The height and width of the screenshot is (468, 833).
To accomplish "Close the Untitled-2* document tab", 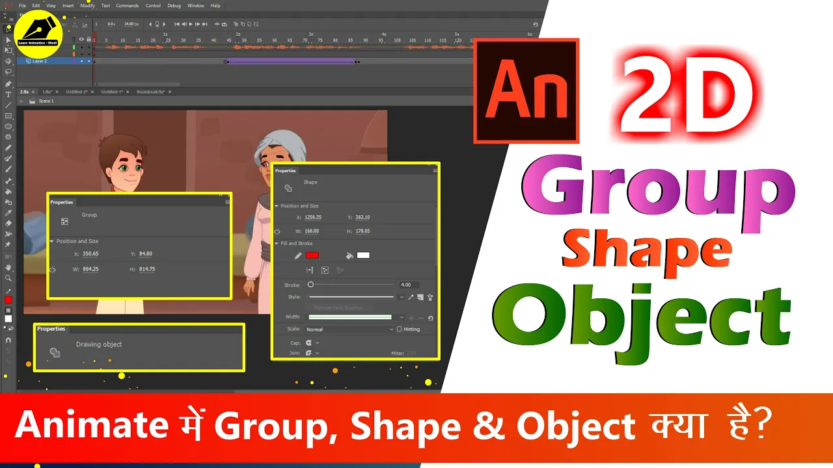I will (92, 92).
